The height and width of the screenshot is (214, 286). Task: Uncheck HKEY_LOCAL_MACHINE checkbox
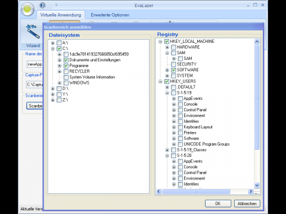click(x=167, y=42)
